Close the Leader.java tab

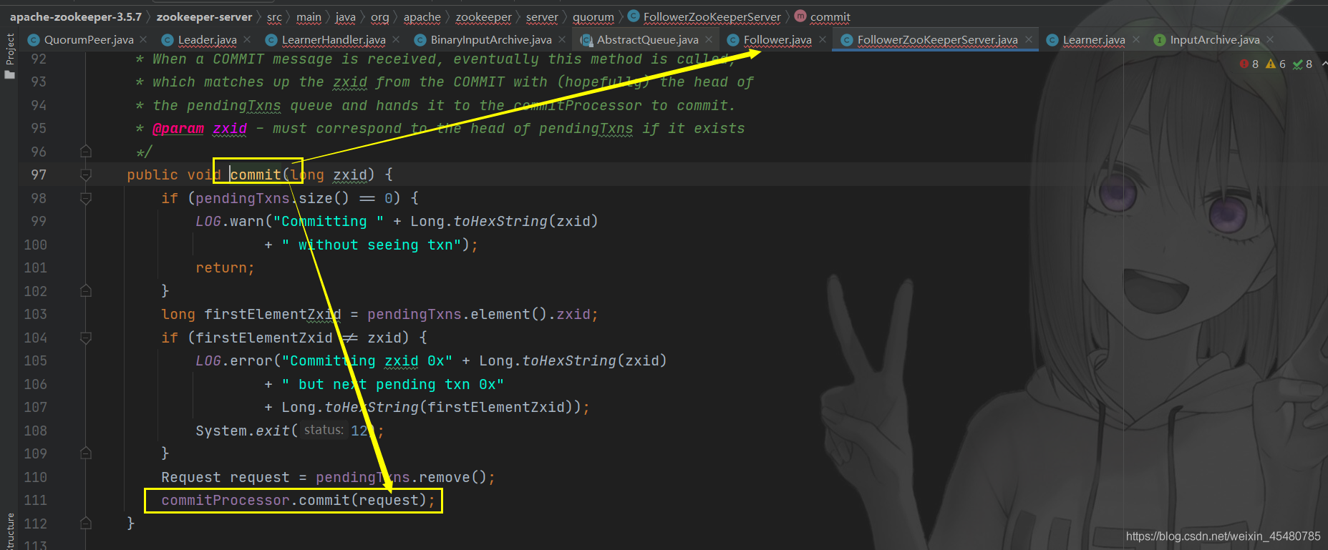pos(247,40)
